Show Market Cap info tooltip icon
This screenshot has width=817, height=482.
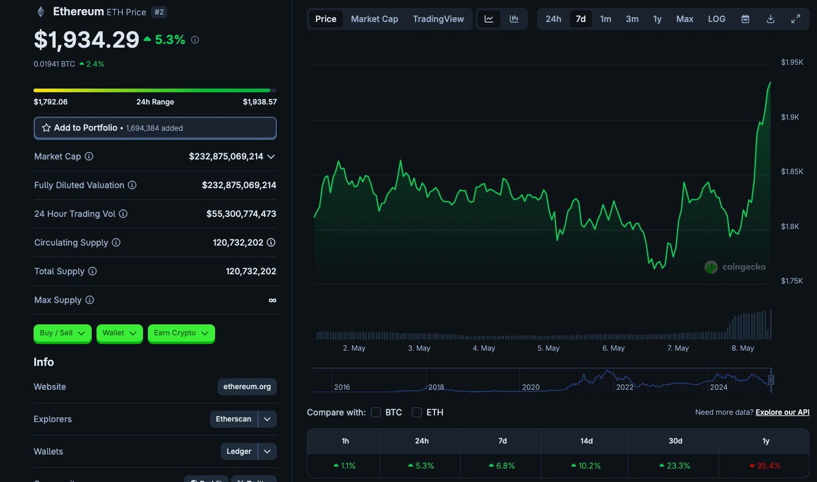click(x=89, y=156)
